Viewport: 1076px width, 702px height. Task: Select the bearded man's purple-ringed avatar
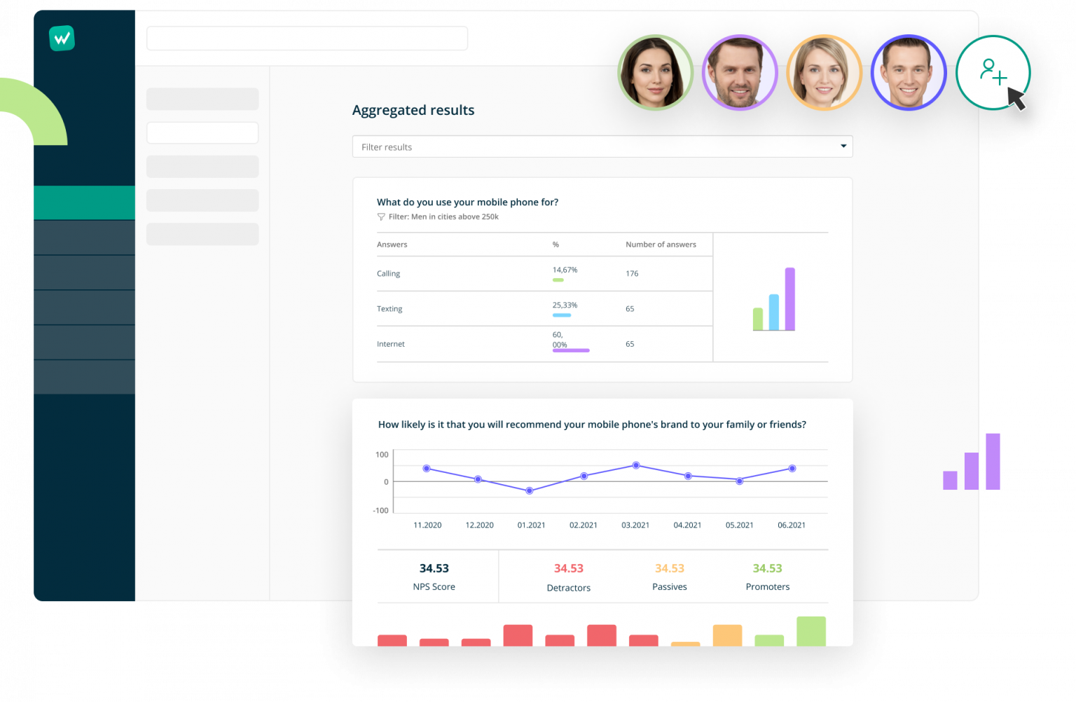[x=739, y=73]
